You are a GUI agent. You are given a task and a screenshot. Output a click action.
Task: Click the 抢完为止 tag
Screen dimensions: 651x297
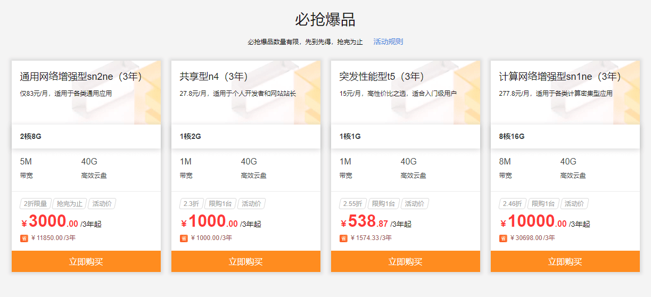70,203
